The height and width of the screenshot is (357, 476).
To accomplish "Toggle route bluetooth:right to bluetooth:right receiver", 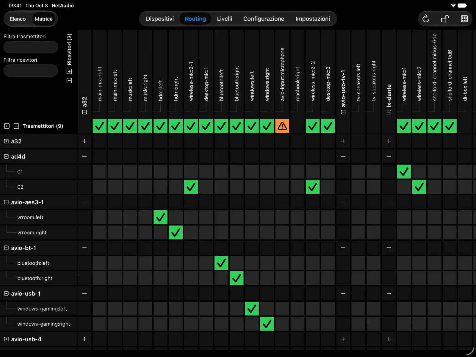I will [237, 278].
